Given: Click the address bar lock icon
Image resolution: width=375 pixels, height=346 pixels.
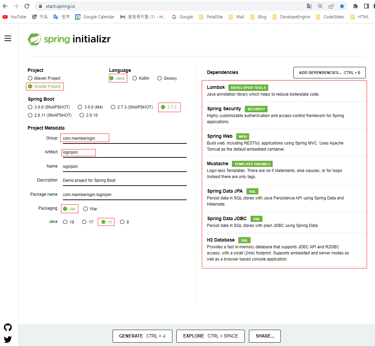Looking at the screenshot, I should pyautogui.click(x=40, y=6).
